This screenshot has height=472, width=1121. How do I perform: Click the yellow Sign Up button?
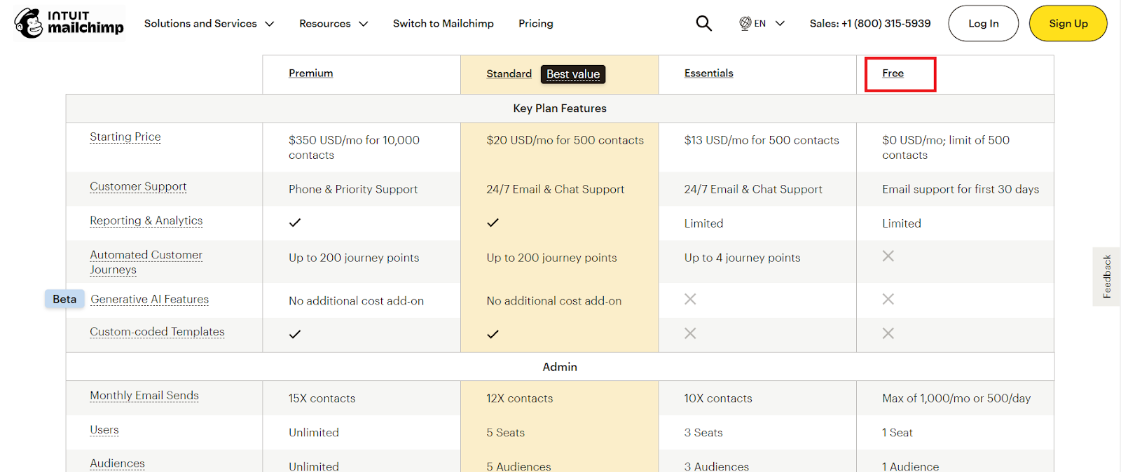(1068, 23)
